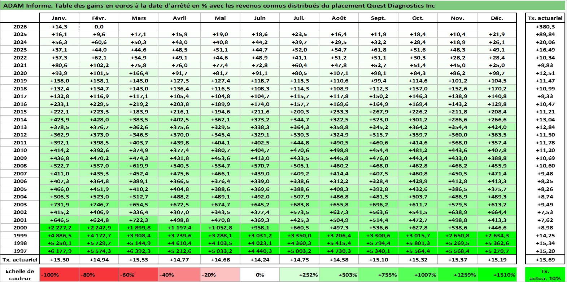Click the 0% white scale cell

260,275
